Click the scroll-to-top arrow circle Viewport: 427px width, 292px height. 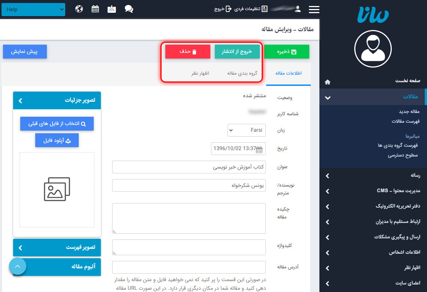[x=17, y=266]
